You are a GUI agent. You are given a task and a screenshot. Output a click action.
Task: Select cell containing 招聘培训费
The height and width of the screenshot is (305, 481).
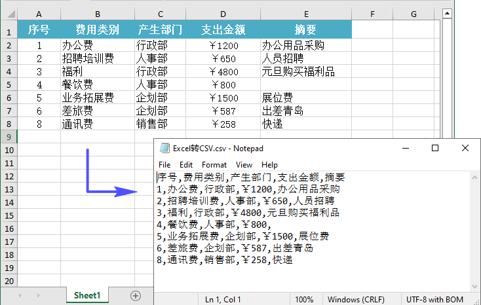98,58
